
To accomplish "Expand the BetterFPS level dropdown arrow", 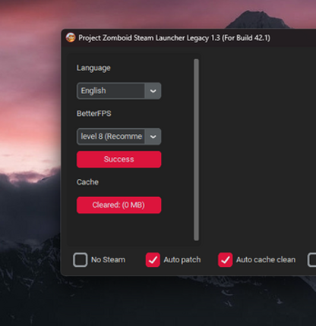I will coord(153,136).
